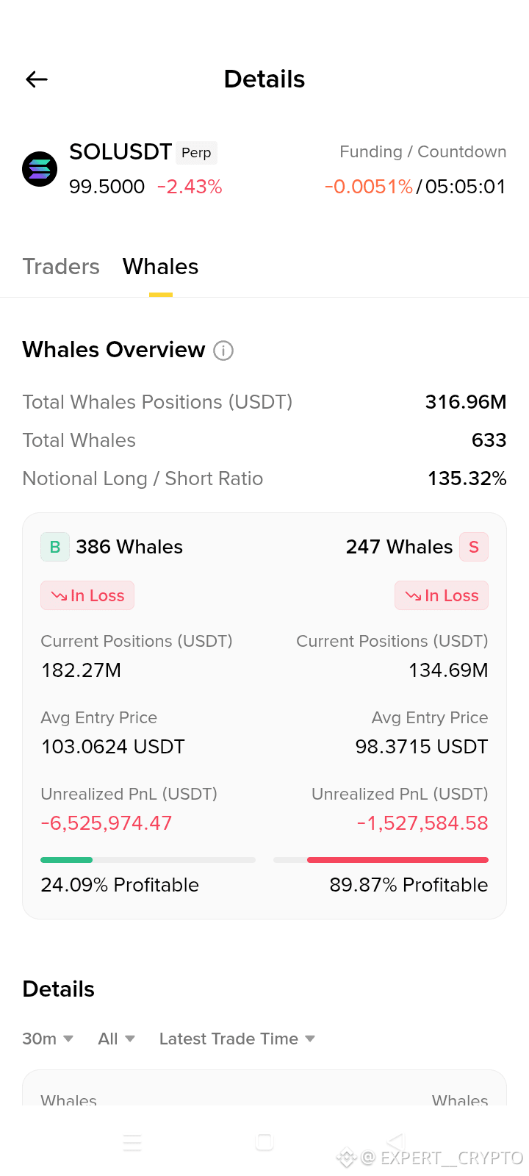529x1176 pixels.
Task: Tap the Android recent apps icon
Action: click(x=132, y=1142)
